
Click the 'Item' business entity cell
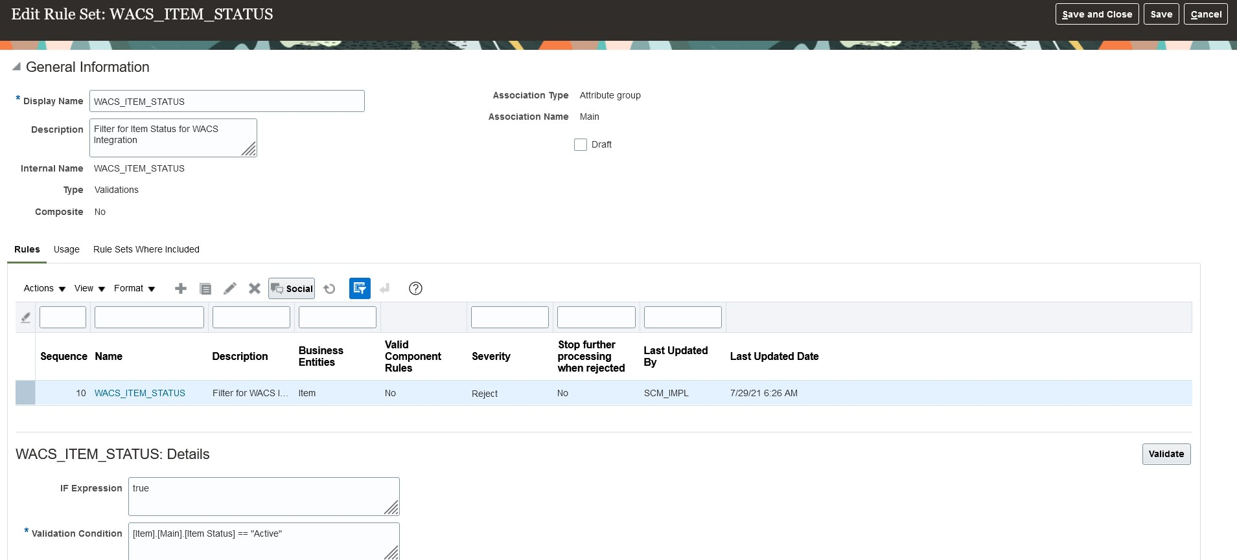pyautogui.click(x=307, y=393)
